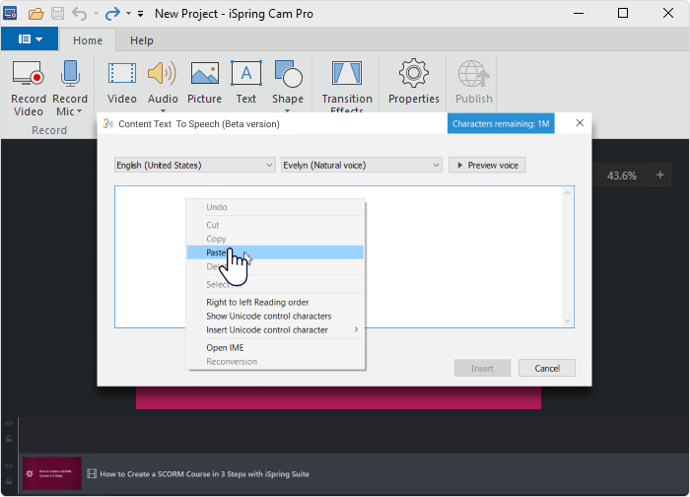
Task: Insert a Video from the ribbon
Action: pyautogui.click(x=122, y=83)
